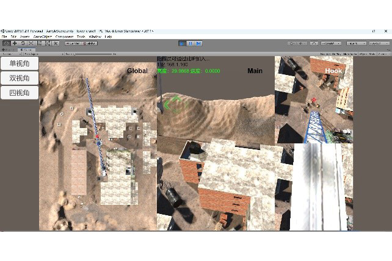Select the Hand tool in toolbar
The height and width of the screenshot is (261, 392).
point(6,43)
